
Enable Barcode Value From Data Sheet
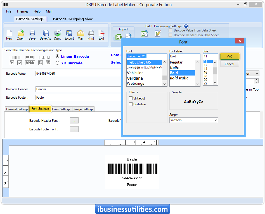[170, 30]
